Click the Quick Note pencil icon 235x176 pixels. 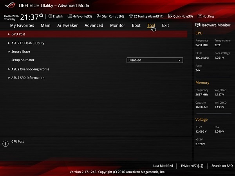tap(170, 16)
